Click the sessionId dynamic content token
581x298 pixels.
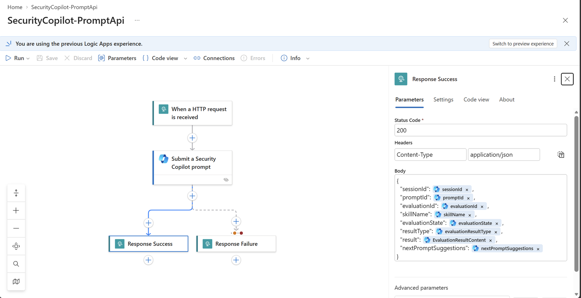(x=452, y=189)
